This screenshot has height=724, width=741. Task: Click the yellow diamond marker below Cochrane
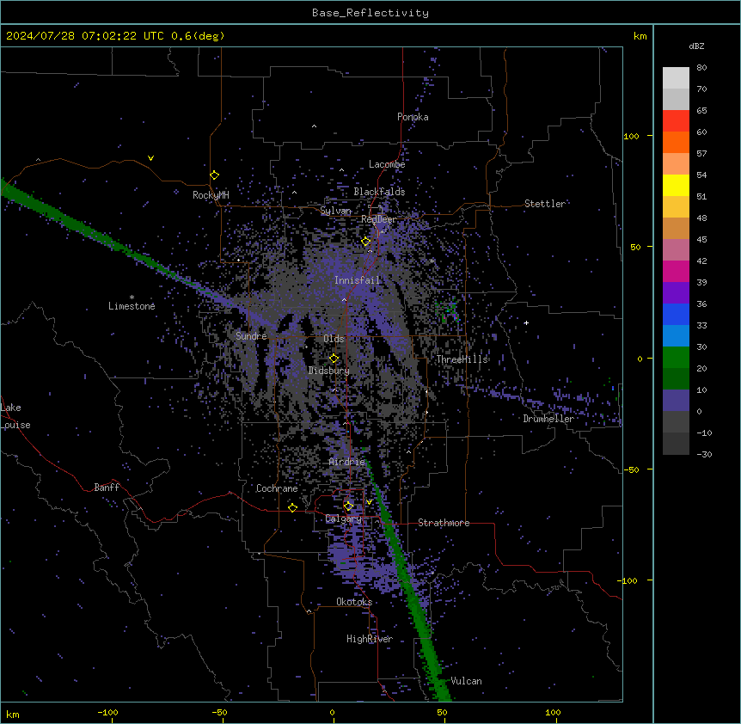tap(292, 508)
